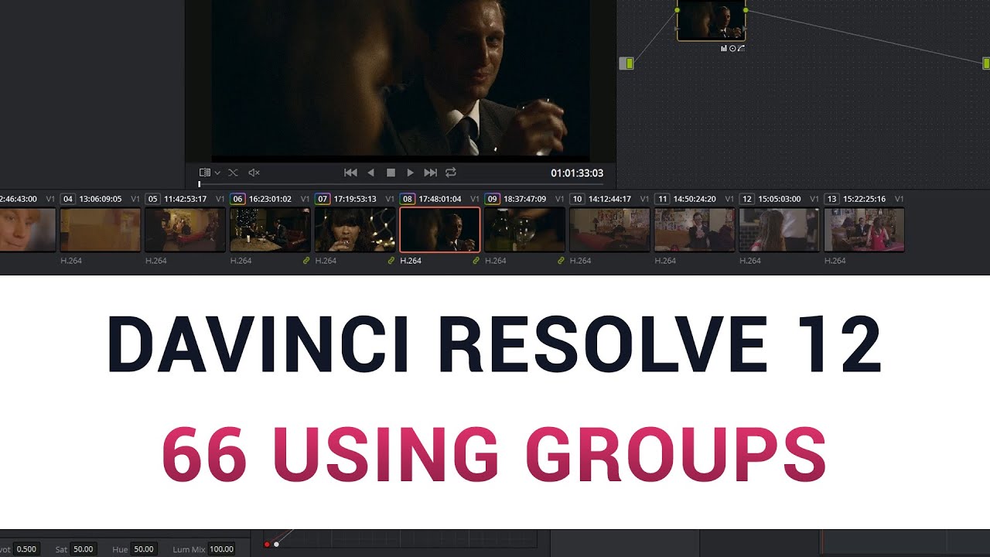
Task: Click the curves indicator icon under the node
Action: point(741,48)
